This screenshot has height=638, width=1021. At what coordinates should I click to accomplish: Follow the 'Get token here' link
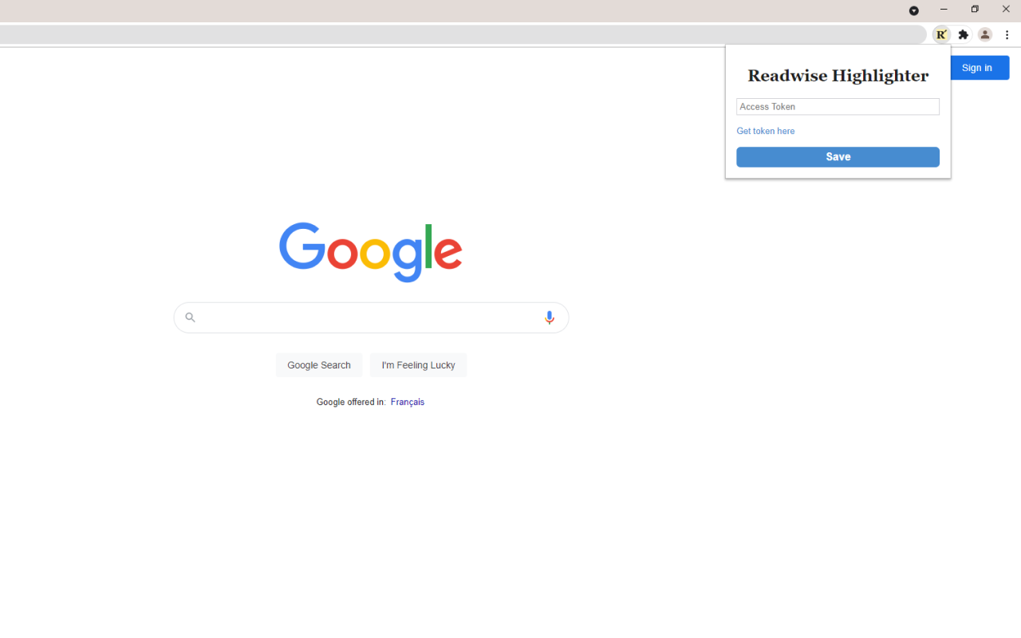click(x=766, y=131)
